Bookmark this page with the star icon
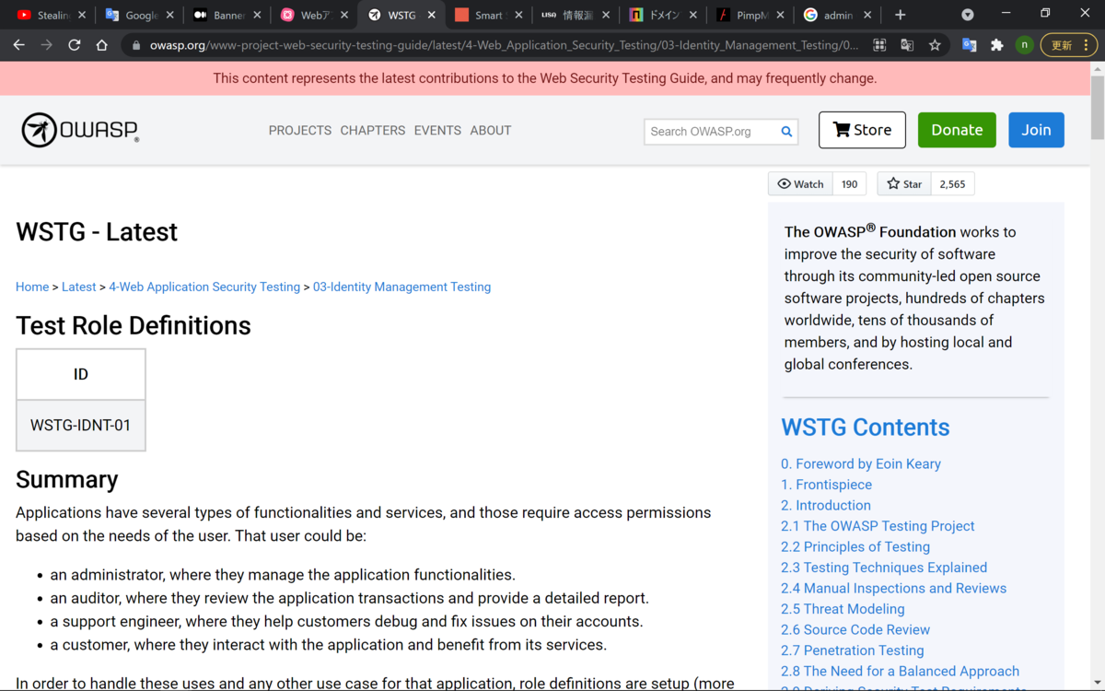 935,44
